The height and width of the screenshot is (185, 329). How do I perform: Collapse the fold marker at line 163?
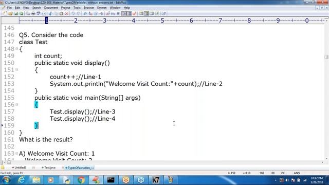[x=17, y=153]
